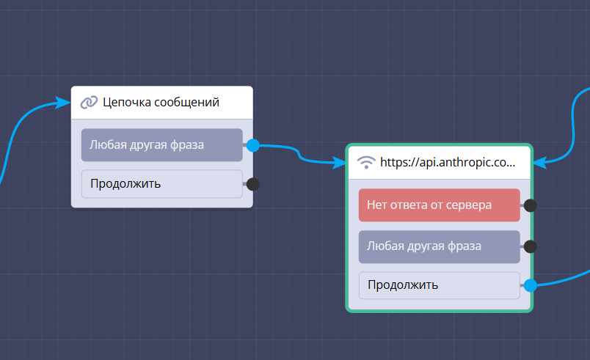The height and width of the screenshot is (360, 590).
Task: Click Продолжить in the Цепочка сообщений node
Action: tap(161, 184)
